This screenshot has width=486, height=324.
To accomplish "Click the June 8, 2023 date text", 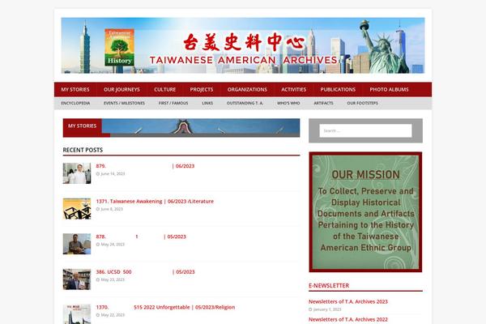I will tap(112, 209).
